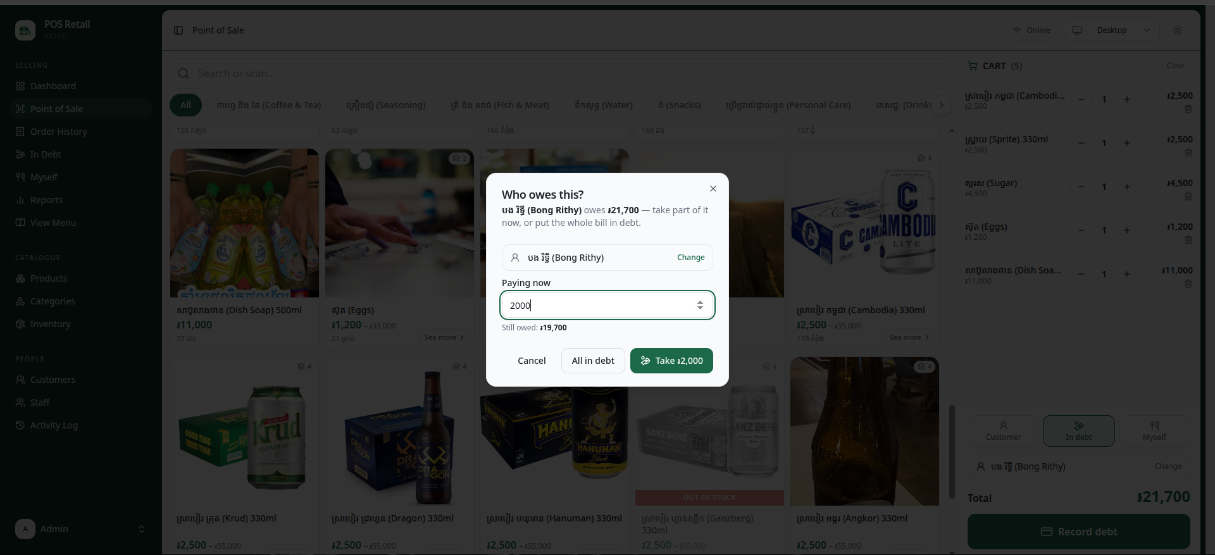Decrease Sprite 330ml quantity
This screenshot has height=555, width=1215.
tap(1081, 143)
